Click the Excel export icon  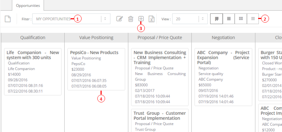152,19
